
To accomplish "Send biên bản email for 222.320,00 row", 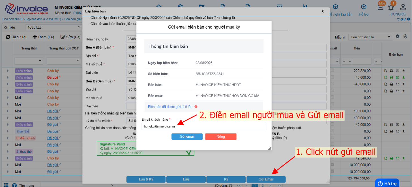I will pos(397,71).
